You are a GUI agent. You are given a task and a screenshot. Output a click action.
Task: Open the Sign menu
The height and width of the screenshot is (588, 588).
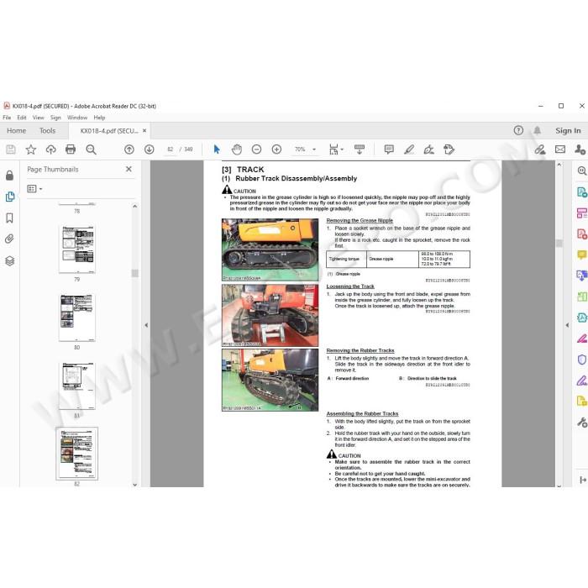[55, 118]
